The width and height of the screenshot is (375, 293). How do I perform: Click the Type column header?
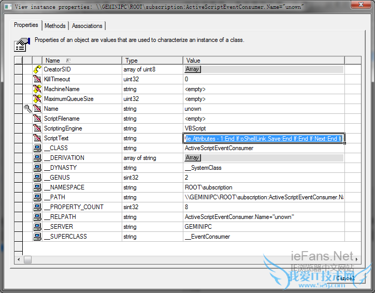tap(152, 61)
